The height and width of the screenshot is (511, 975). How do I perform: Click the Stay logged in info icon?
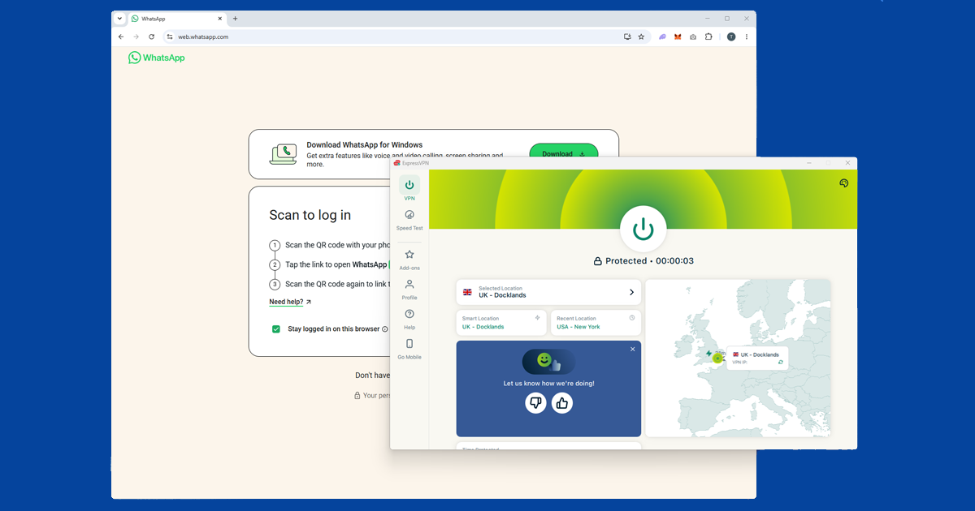click(385, 329)
